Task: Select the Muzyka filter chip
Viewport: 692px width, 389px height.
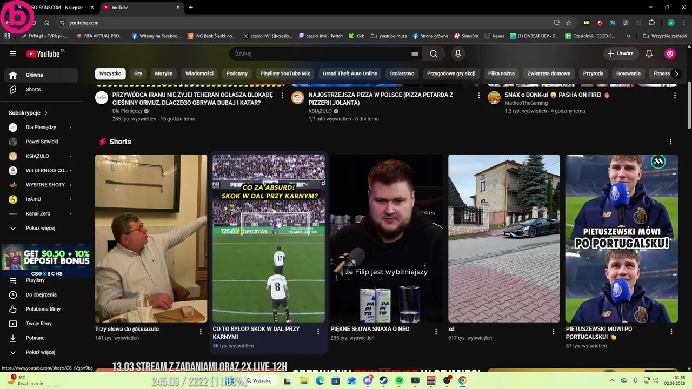Action: point(164,73)
